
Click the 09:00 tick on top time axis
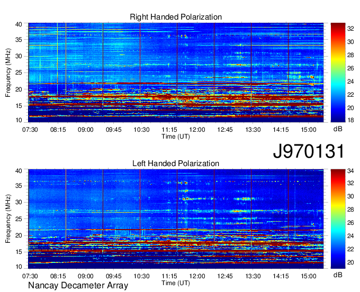(86, 130)
